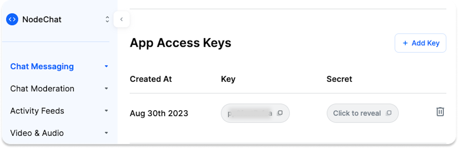Screen dimensions: 458x148
Task: Click the Created At column header
Action: tap(151, 79)
